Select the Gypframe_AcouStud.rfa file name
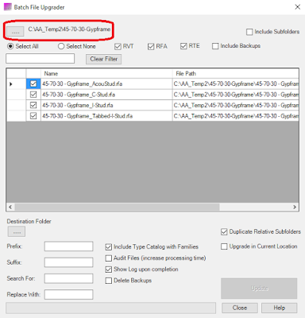Image resolution: width=305 pixels, height=318 pixels. coord(82,84)
